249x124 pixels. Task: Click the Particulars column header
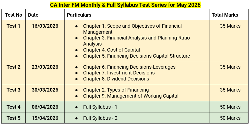[x=79, y=15]
